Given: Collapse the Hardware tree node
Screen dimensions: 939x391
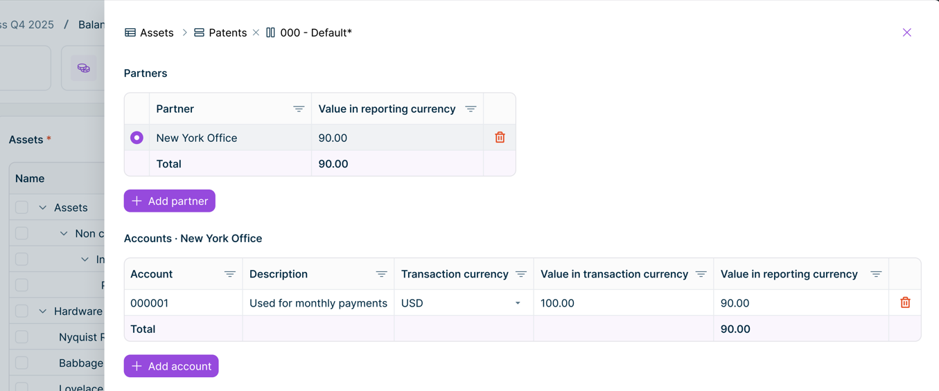Looking at the screenshot, I should (x=43, y=311).
